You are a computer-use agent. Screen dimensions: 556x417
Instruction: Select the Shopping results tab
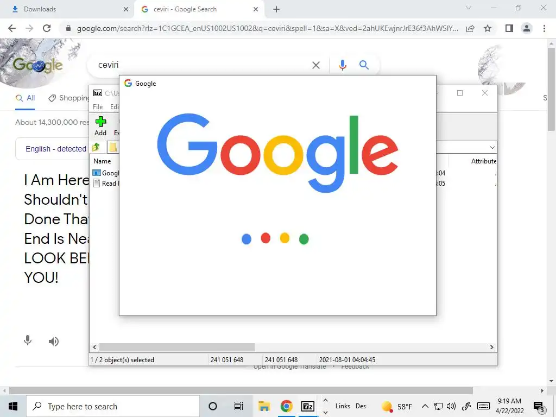click(x=69, y=98)
